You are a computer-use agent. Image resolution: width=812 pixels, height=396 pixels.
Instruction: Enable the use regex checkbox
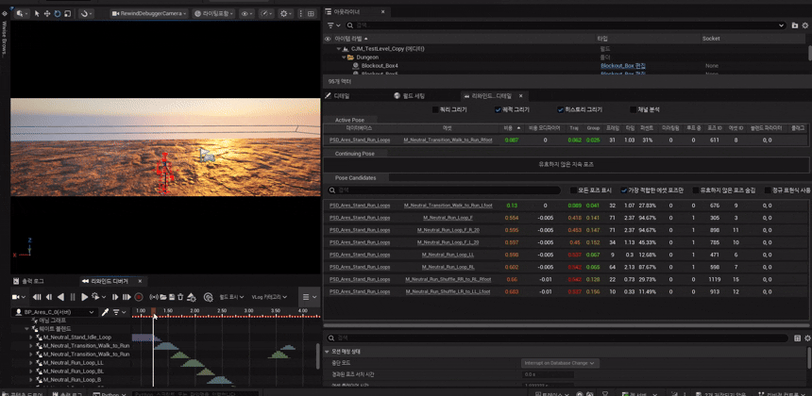coord(767,190)
